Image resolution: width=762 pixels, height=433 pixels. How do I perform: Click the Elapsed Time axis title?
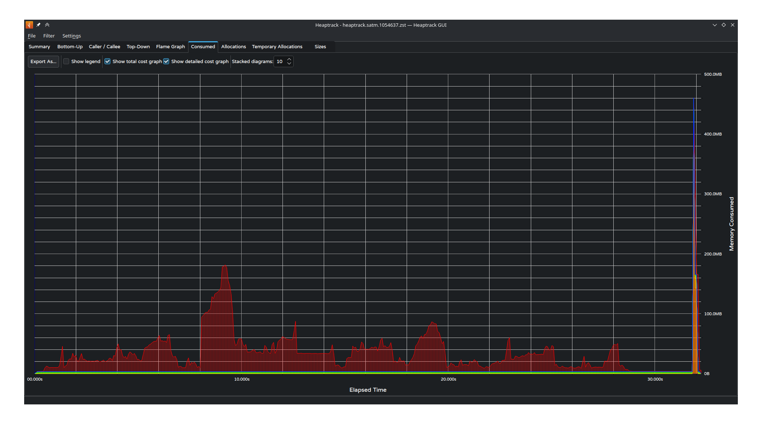[368, 390]
